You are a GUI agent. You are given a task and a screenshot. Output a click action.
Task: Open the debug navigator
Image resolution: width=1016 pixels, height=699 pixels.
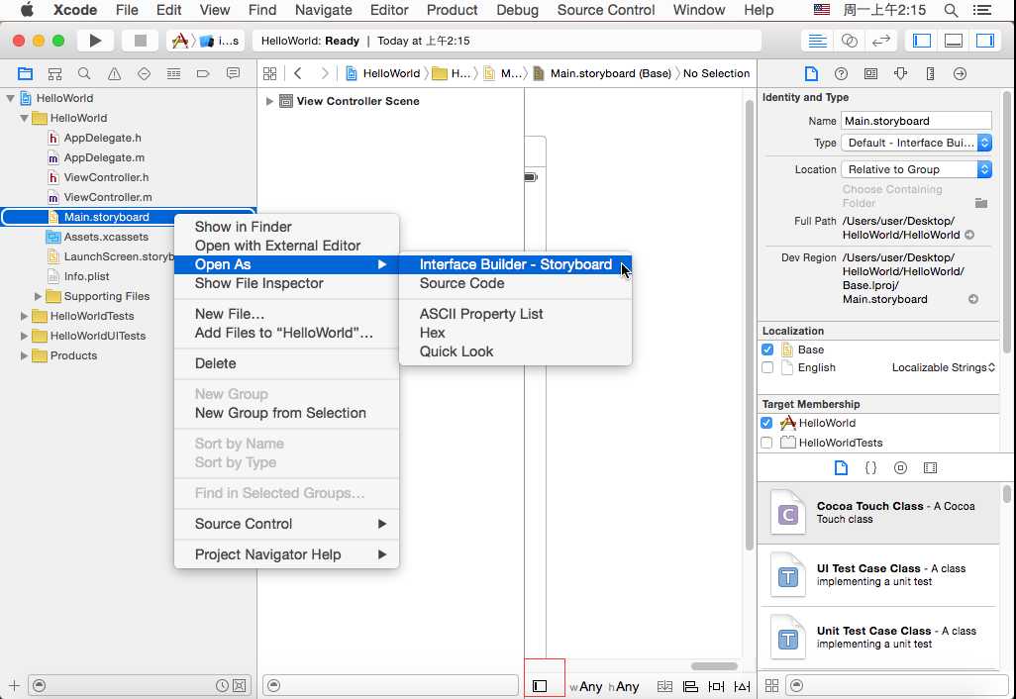pos(173,73)
